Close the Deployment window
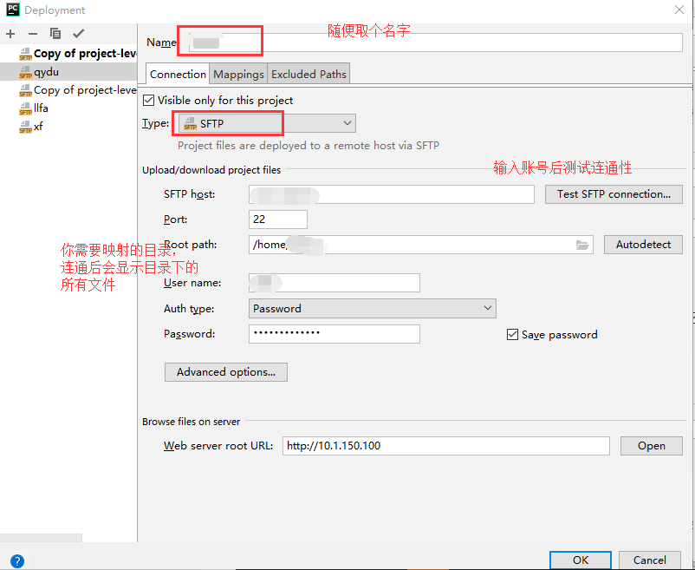This screenshot has width=695, height=570. [679, 10]
